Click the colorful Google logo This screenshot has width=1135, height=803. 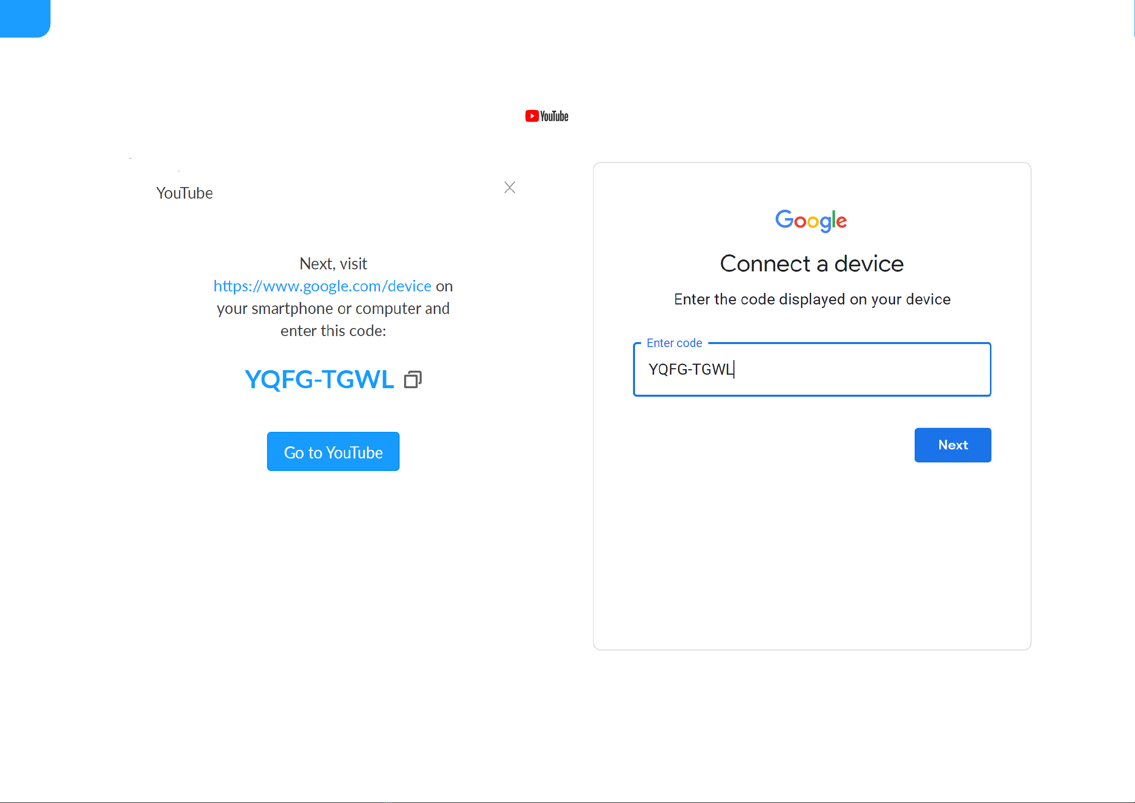pos(811,221)
